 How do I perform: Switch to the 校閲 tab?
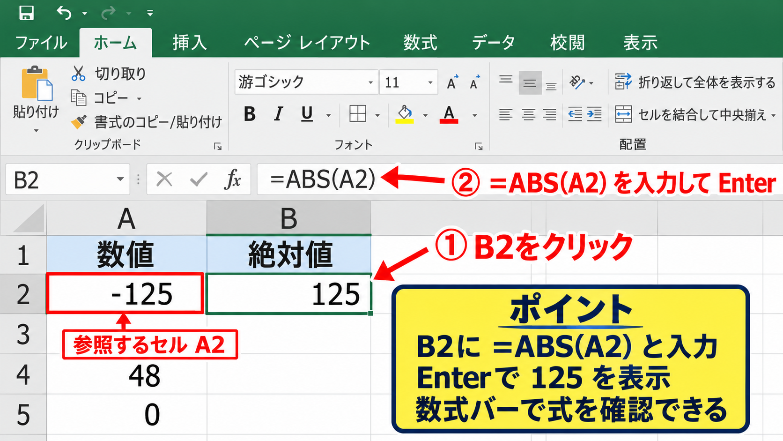click(x=567, y=43)
